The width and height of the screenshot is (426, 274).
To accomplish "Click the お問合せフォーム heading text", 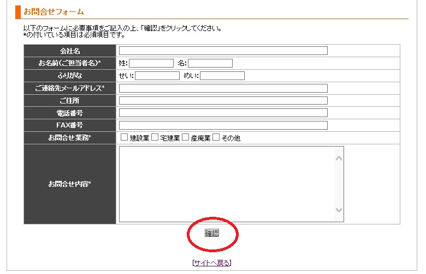I will click(x=54, y=12).
